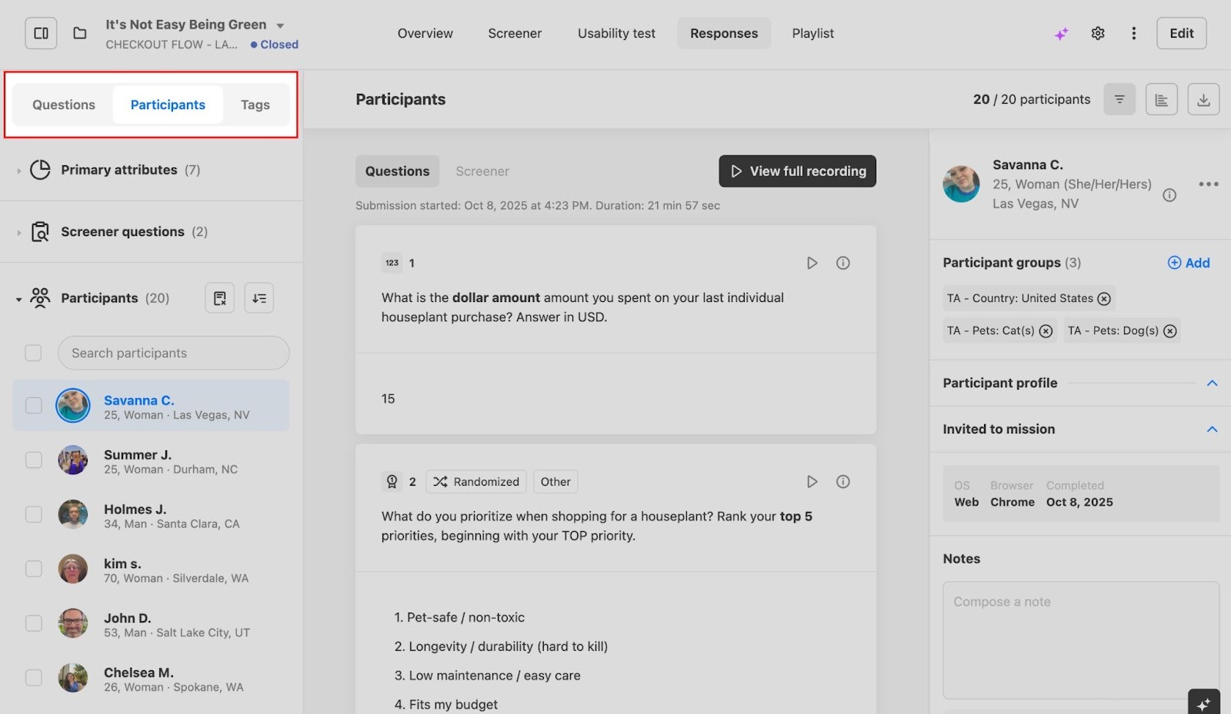Open the three-dot more options menu
Screen dimensions: 1231x714
pos(1133,33)
